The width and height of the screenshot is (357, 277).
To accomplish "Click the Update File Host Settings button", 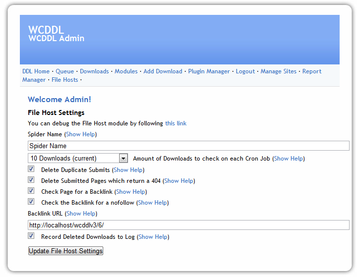I will (x=66, y=251).
